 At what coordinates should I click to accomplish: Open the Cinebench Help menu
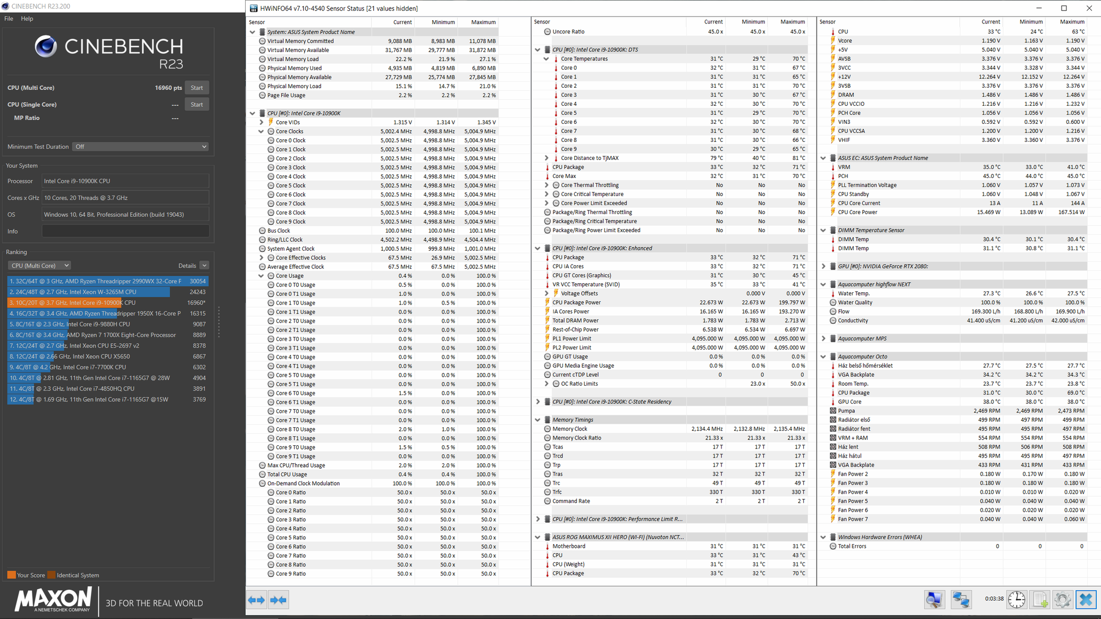pos(27,19)
